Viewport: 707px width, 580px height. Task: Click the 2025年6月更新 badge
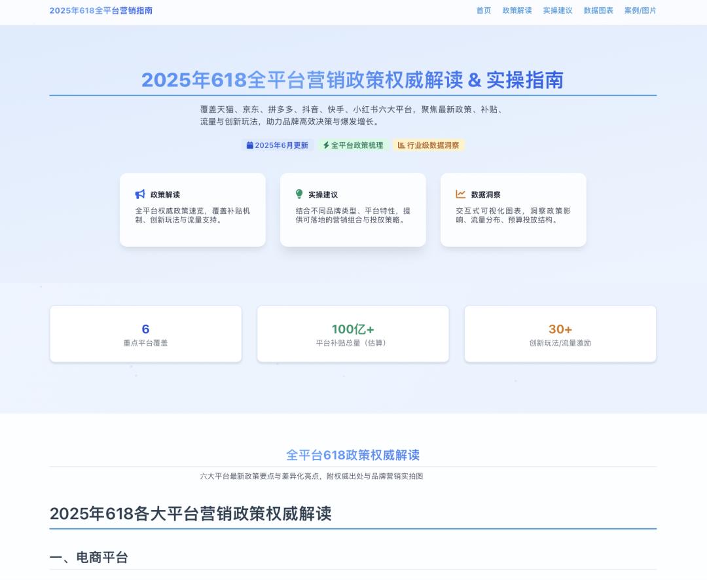click(278, 145)
